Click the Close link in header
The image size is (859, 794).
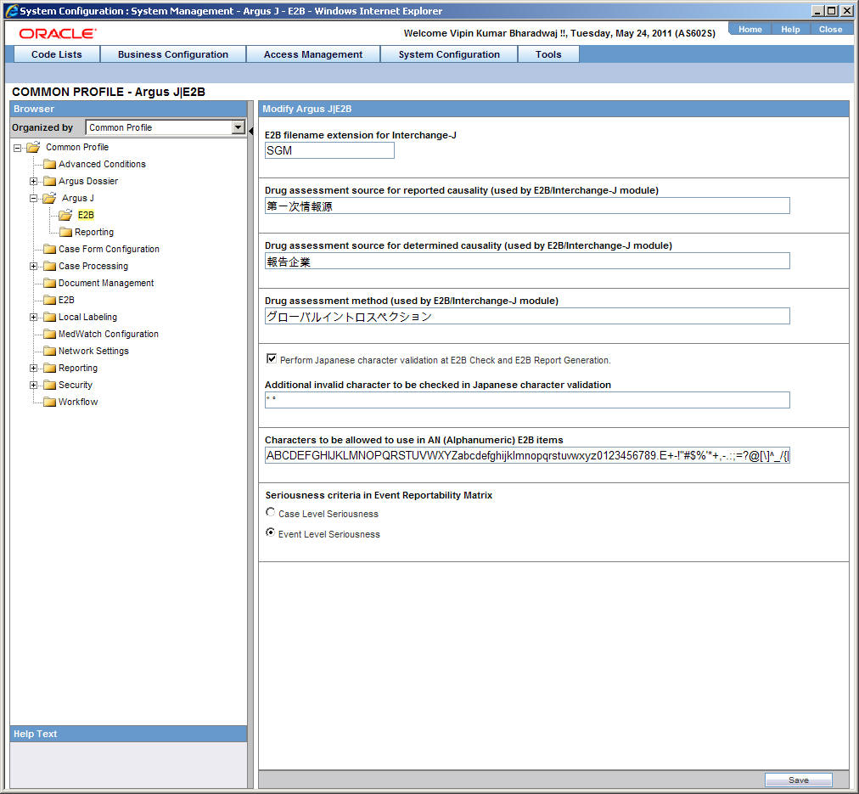click(x=830, y=30)
